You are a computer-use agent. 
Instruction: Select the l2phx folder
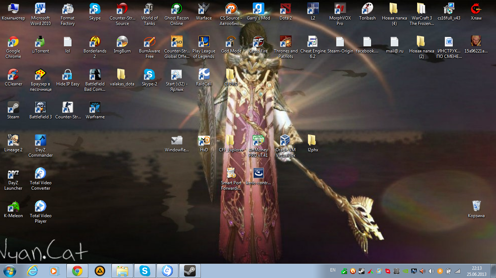(313, 143)
